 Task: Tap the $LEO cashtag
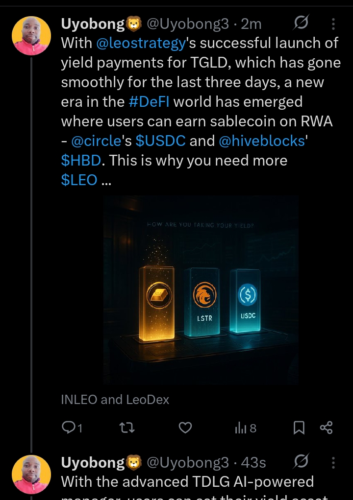tap(78, 180)
